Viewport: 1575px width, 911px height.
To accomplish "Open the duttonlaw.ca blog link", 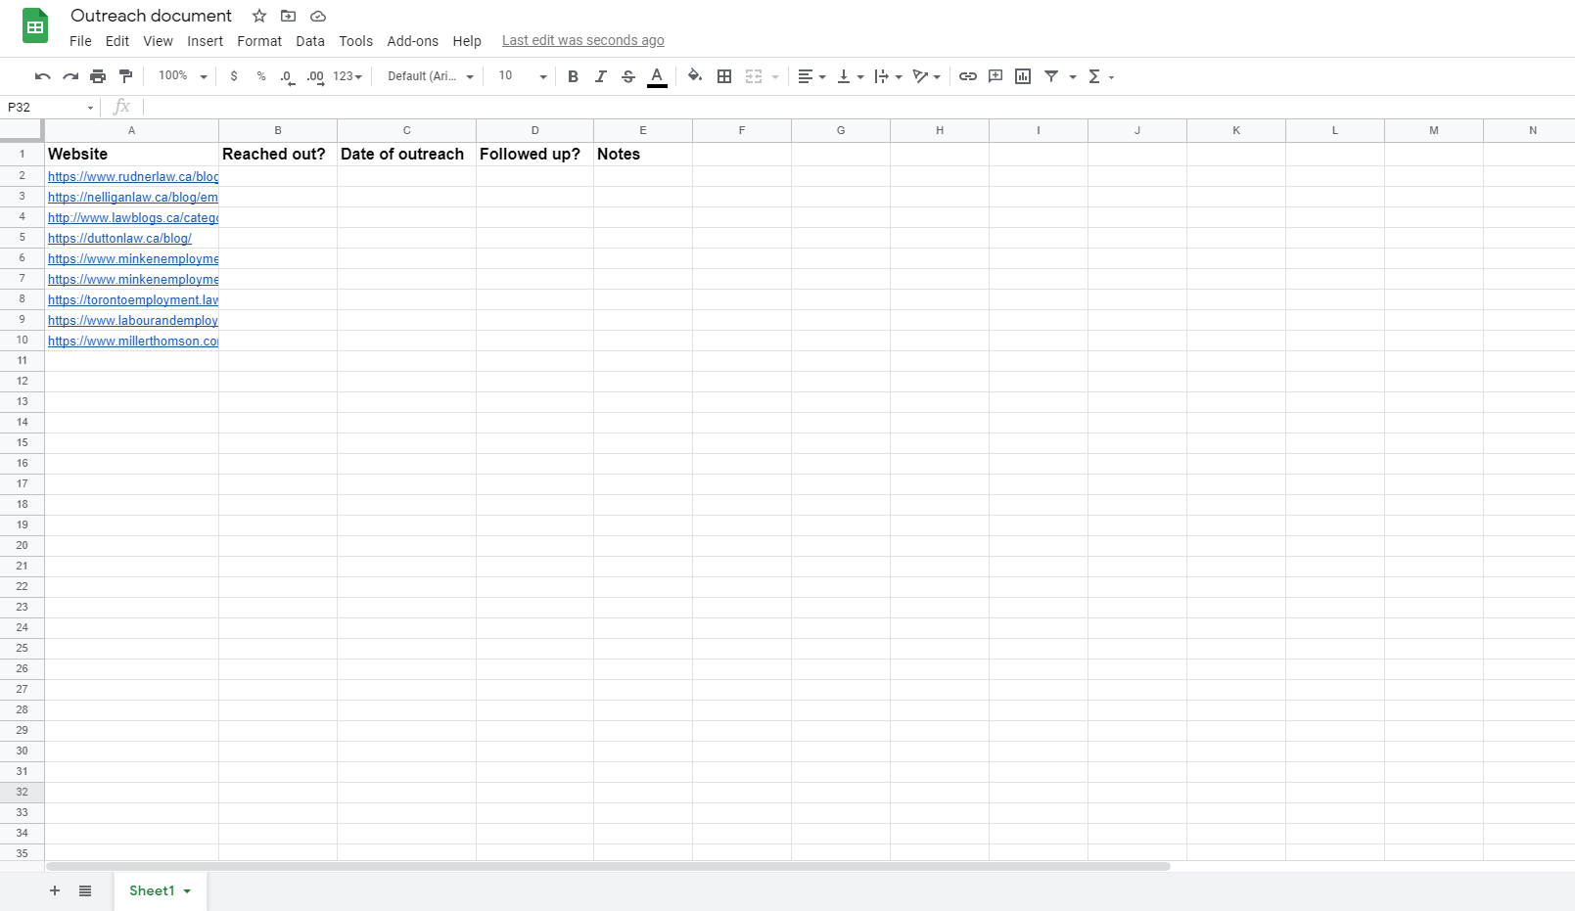I will (119, 238).
